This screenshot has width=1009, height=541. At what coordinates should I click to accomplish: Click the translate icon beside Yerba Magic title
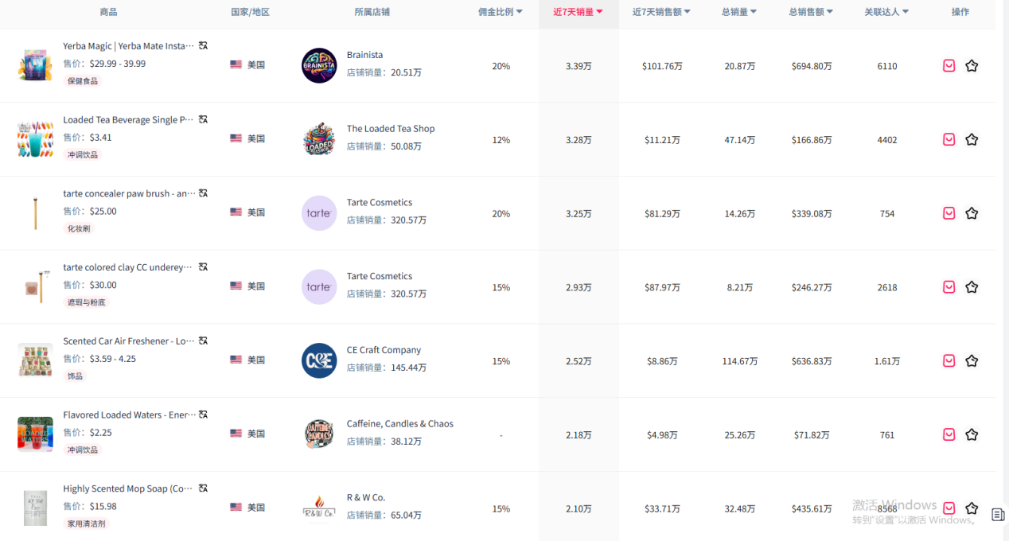coord(203,45)
